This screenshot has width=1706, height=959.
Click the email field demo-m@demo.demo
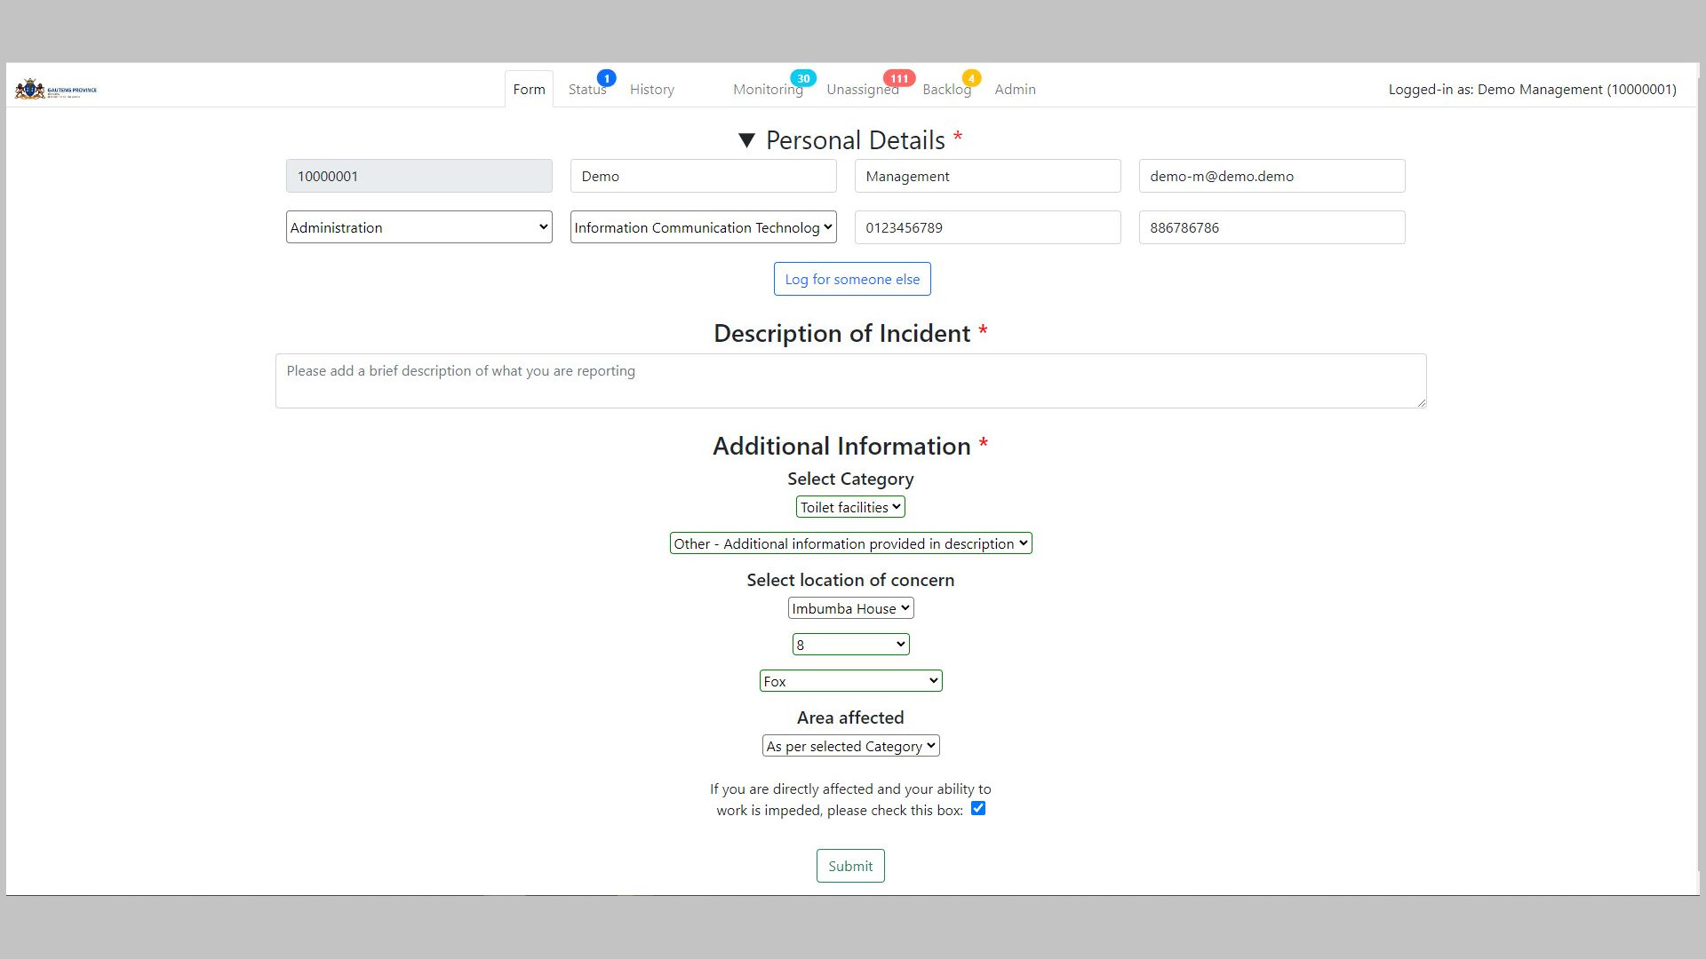tap(1272, 176)
